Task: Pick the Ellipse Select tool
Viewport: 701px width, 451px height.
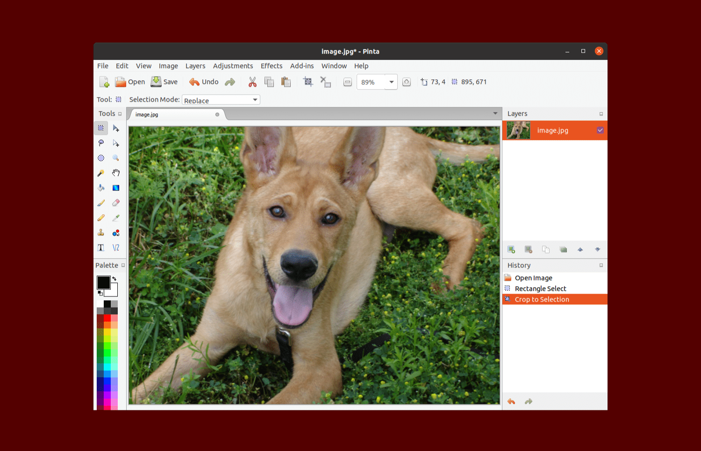Action: click(101, 158)
